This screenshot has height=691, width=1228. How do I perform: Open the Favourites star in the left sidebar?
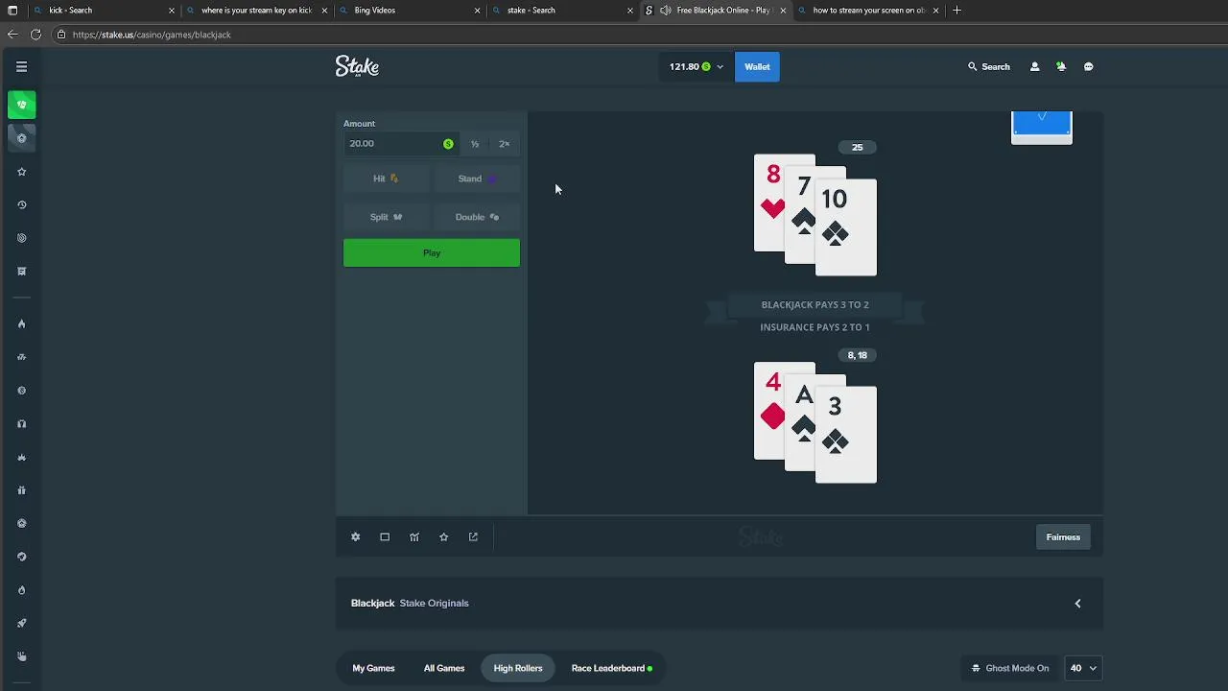pyautogui.click(x=21, y=172)
